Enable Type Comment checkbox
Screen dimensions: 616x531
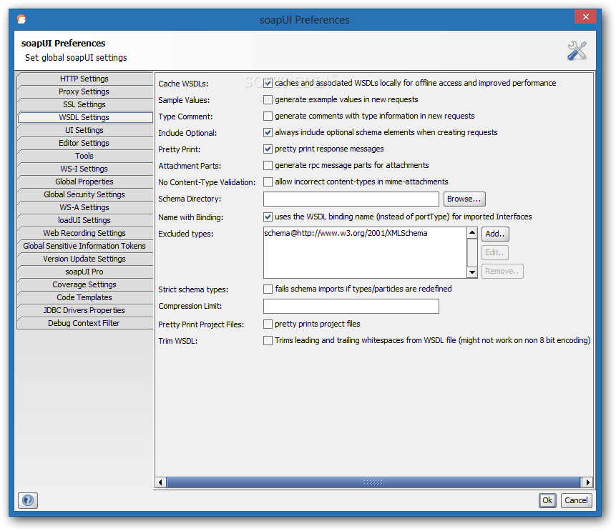[x=268, y=116]
